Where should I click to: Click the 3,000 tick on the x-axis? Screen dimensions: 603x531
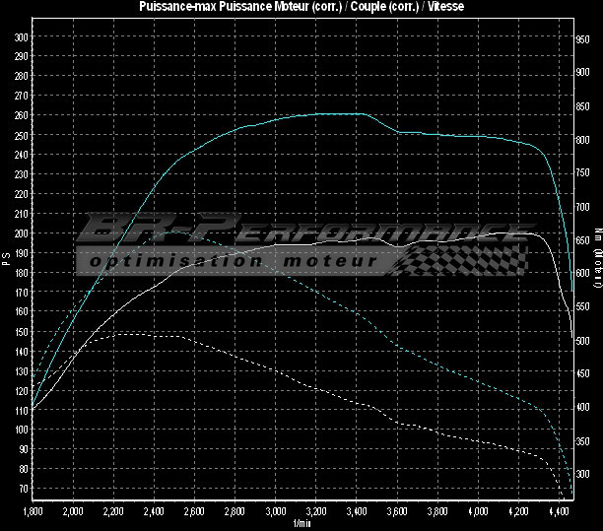coord(276,512)
